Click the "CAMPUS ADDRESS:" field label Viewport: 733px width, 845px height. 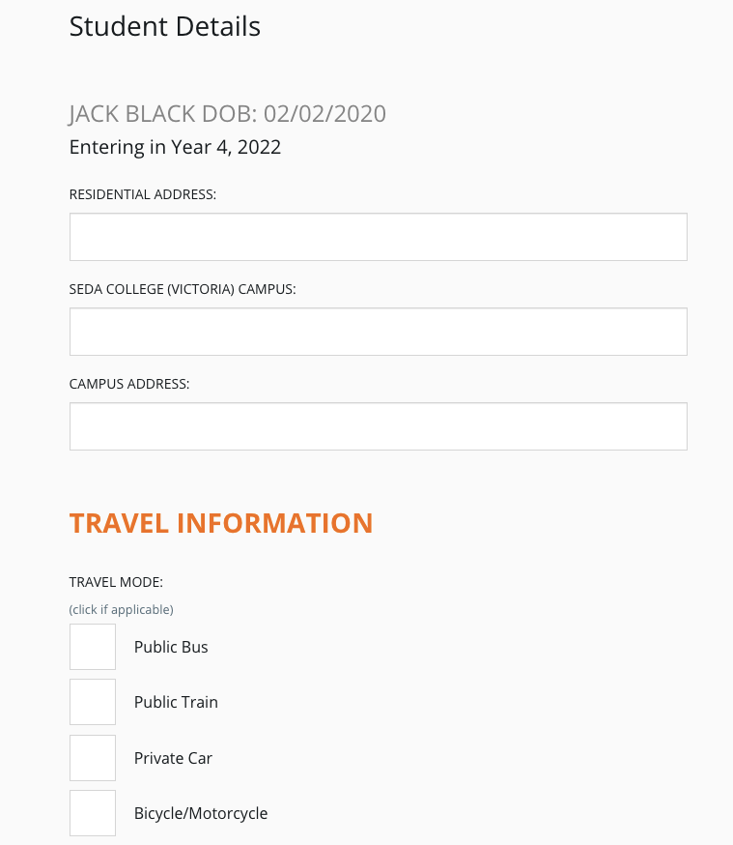(129, 384)
